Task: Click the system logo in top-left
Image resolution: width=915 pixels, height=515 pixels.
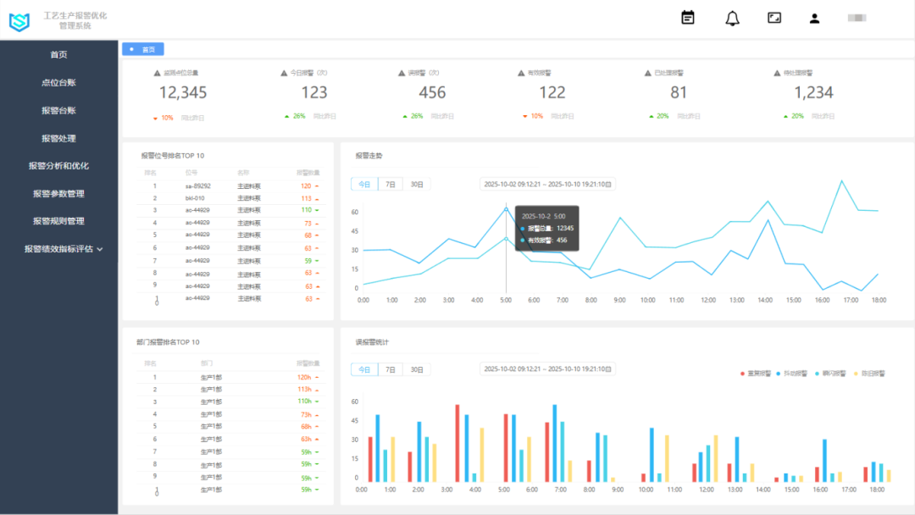Action: click(19, 21)
